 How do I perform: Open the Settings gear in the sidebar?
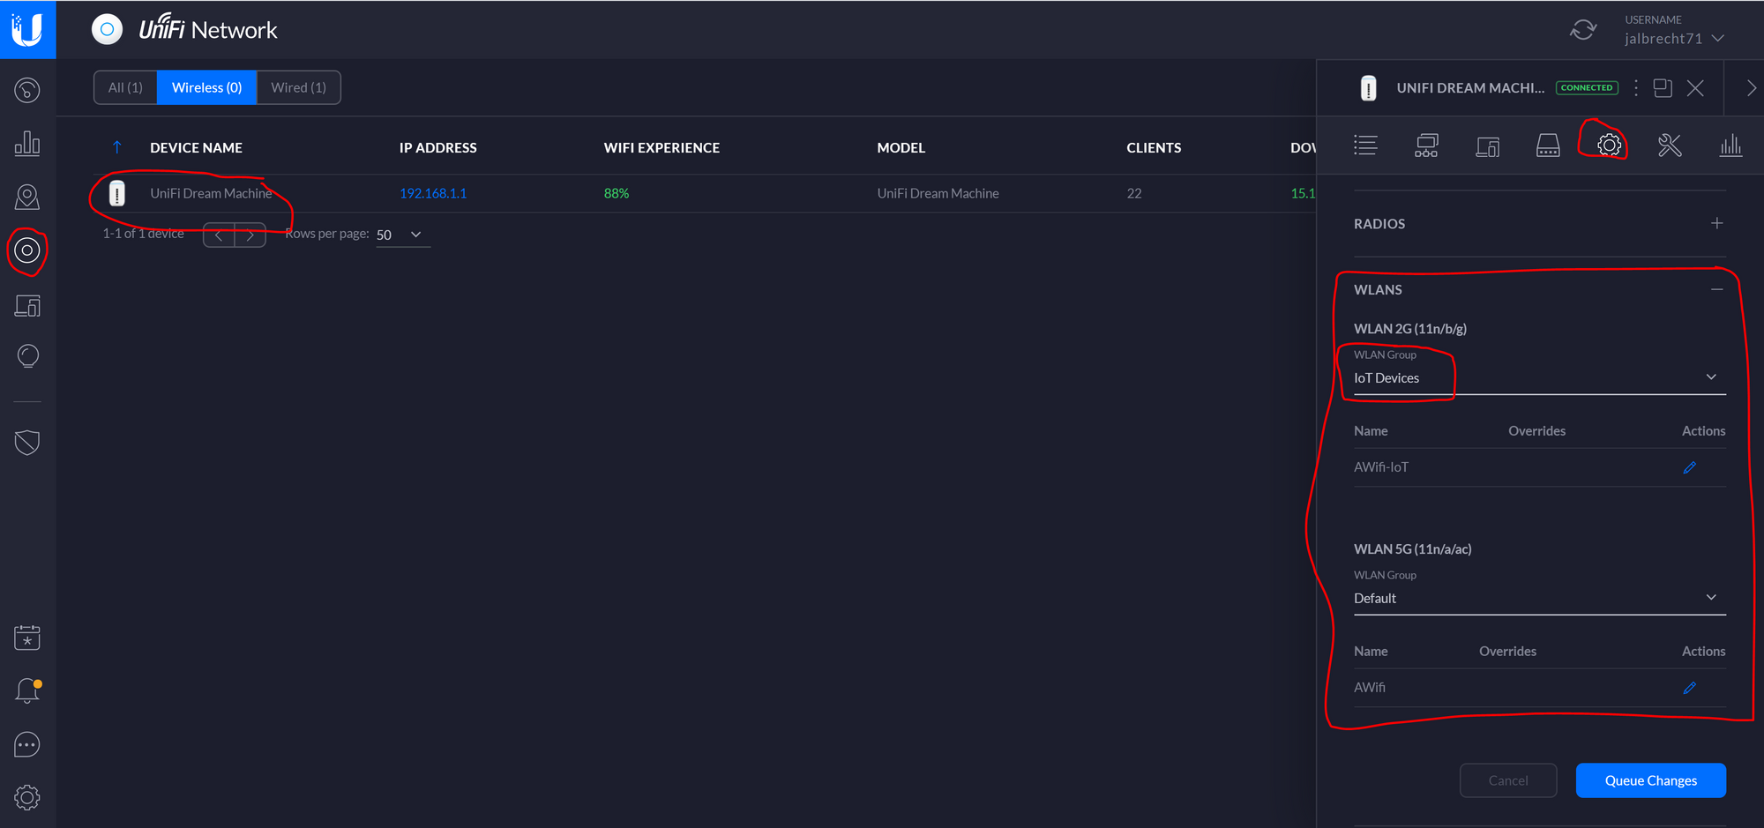[27, 798]
